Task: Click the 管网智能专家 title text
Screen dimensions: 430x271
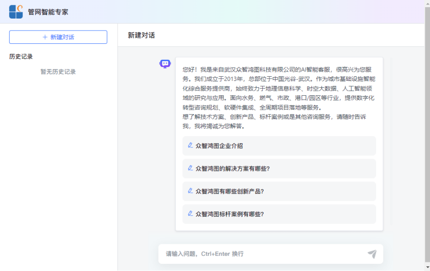Action: (48, 12)
